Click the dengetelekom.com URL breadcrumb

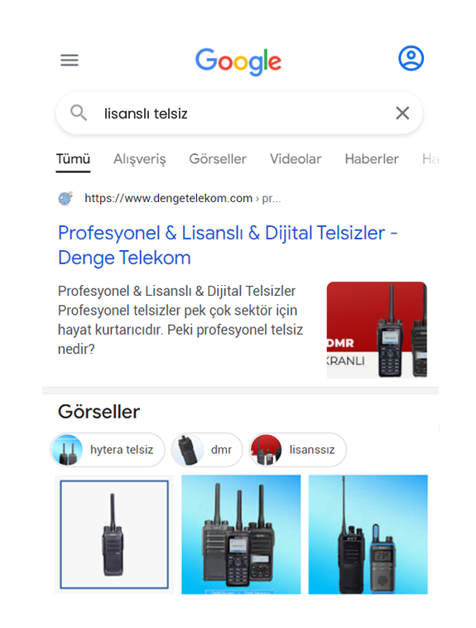183,198
